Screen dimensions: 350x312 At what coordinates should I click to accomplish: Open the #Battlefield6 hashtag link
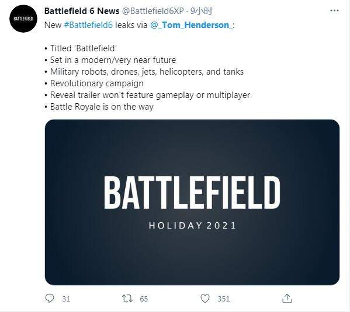(x=88, y=25)
